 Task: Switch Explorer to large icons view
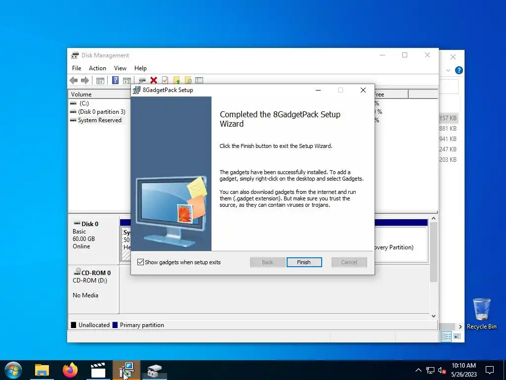click(x=457, y=336)
